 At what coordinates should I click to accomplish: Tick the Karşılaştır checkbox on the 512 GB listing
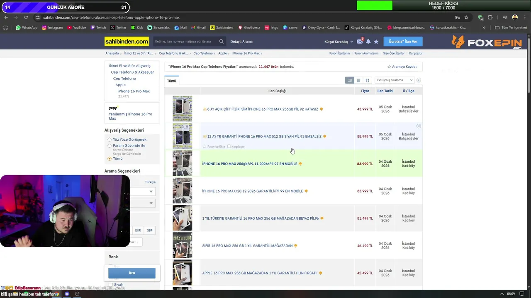pos(229,147)
